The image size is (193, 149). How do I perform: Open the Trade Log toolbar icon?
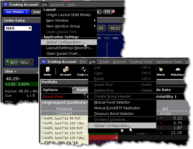point(83,72)
